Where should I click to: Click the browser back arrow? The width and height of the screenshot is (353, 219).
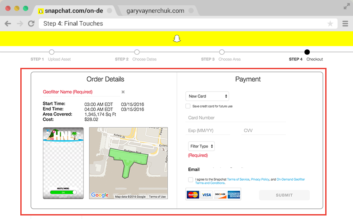pyautogui.click(x=8, y=24)
